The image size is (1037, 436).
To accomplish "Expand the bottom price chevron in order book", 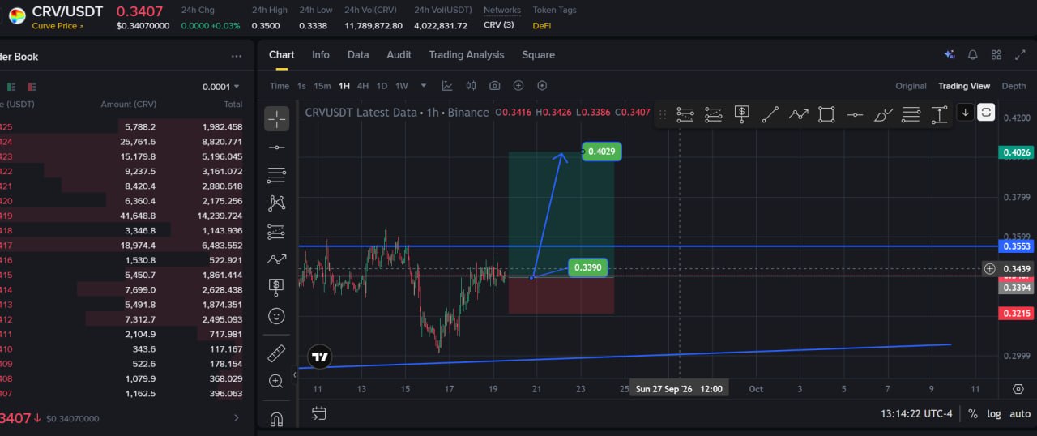I will click(237, 418).
